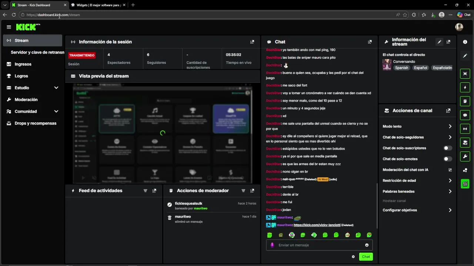Toggle the broadcast session info widget icon
The image size is (474, 266).
(465, 129)
